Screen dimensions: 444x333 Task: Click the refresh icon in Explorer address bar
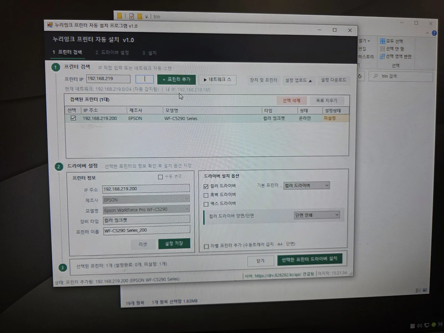(x=360, y=76)
